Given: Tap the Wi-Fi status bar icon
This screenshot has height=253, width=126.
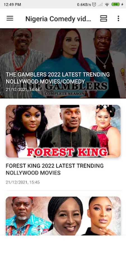Looking at the screenshot, I should pos(107,4).
